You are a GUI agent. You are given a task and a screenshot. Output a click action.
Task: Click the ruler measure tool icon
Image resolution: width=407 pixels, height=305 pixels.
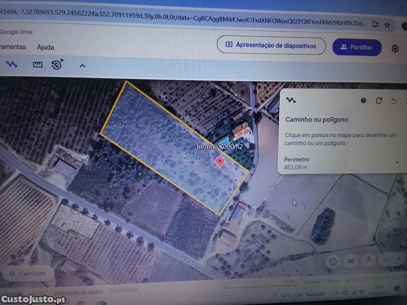[37, 65]
